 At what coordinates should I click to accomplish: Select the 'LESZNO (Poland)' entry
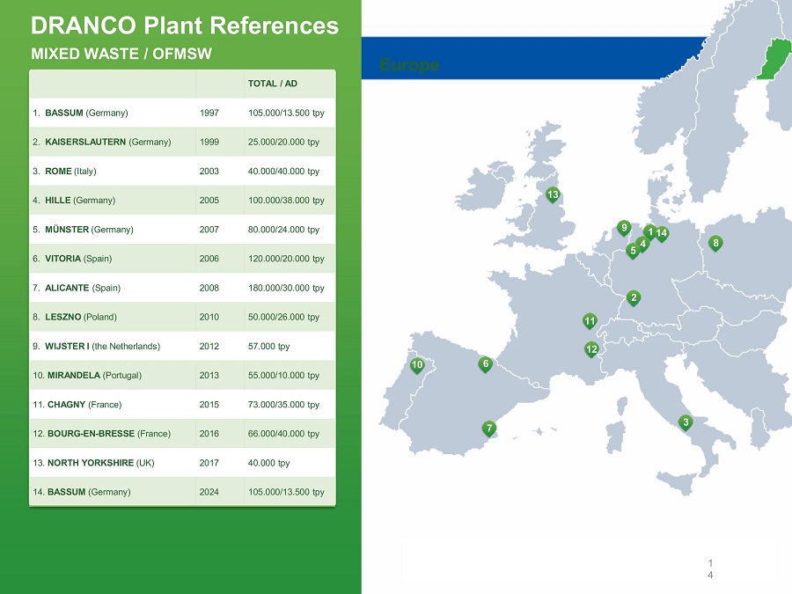click(x=81, y=317)
